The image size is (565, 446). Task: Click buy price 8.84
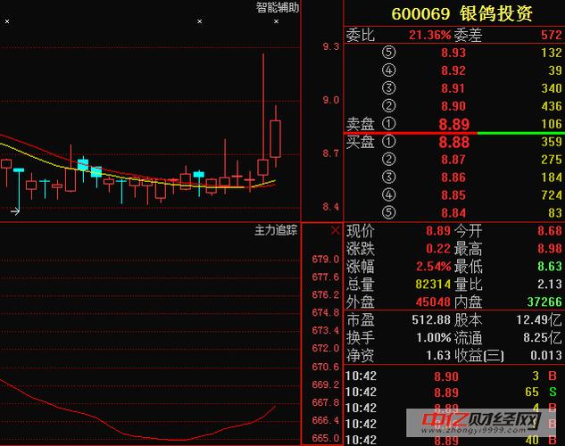(453, 213)
